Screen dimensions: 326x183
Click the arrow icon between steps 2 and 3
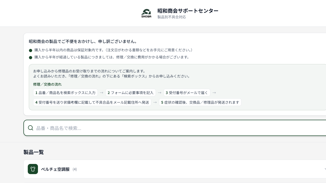[x=159, y=93]
